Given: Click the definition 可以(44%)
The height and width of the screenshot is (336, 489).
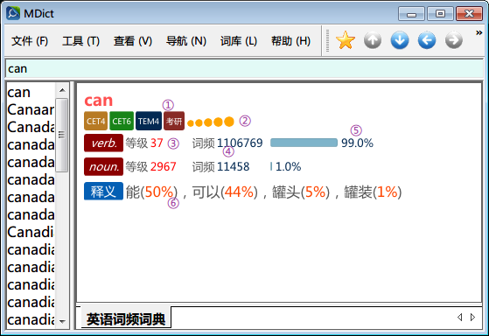Looking at the screenshot, I should [225, 192].
